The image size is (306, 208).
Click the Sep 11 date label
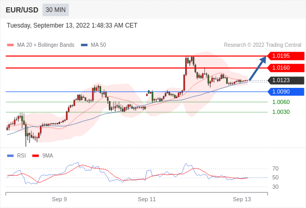point(147,199)
